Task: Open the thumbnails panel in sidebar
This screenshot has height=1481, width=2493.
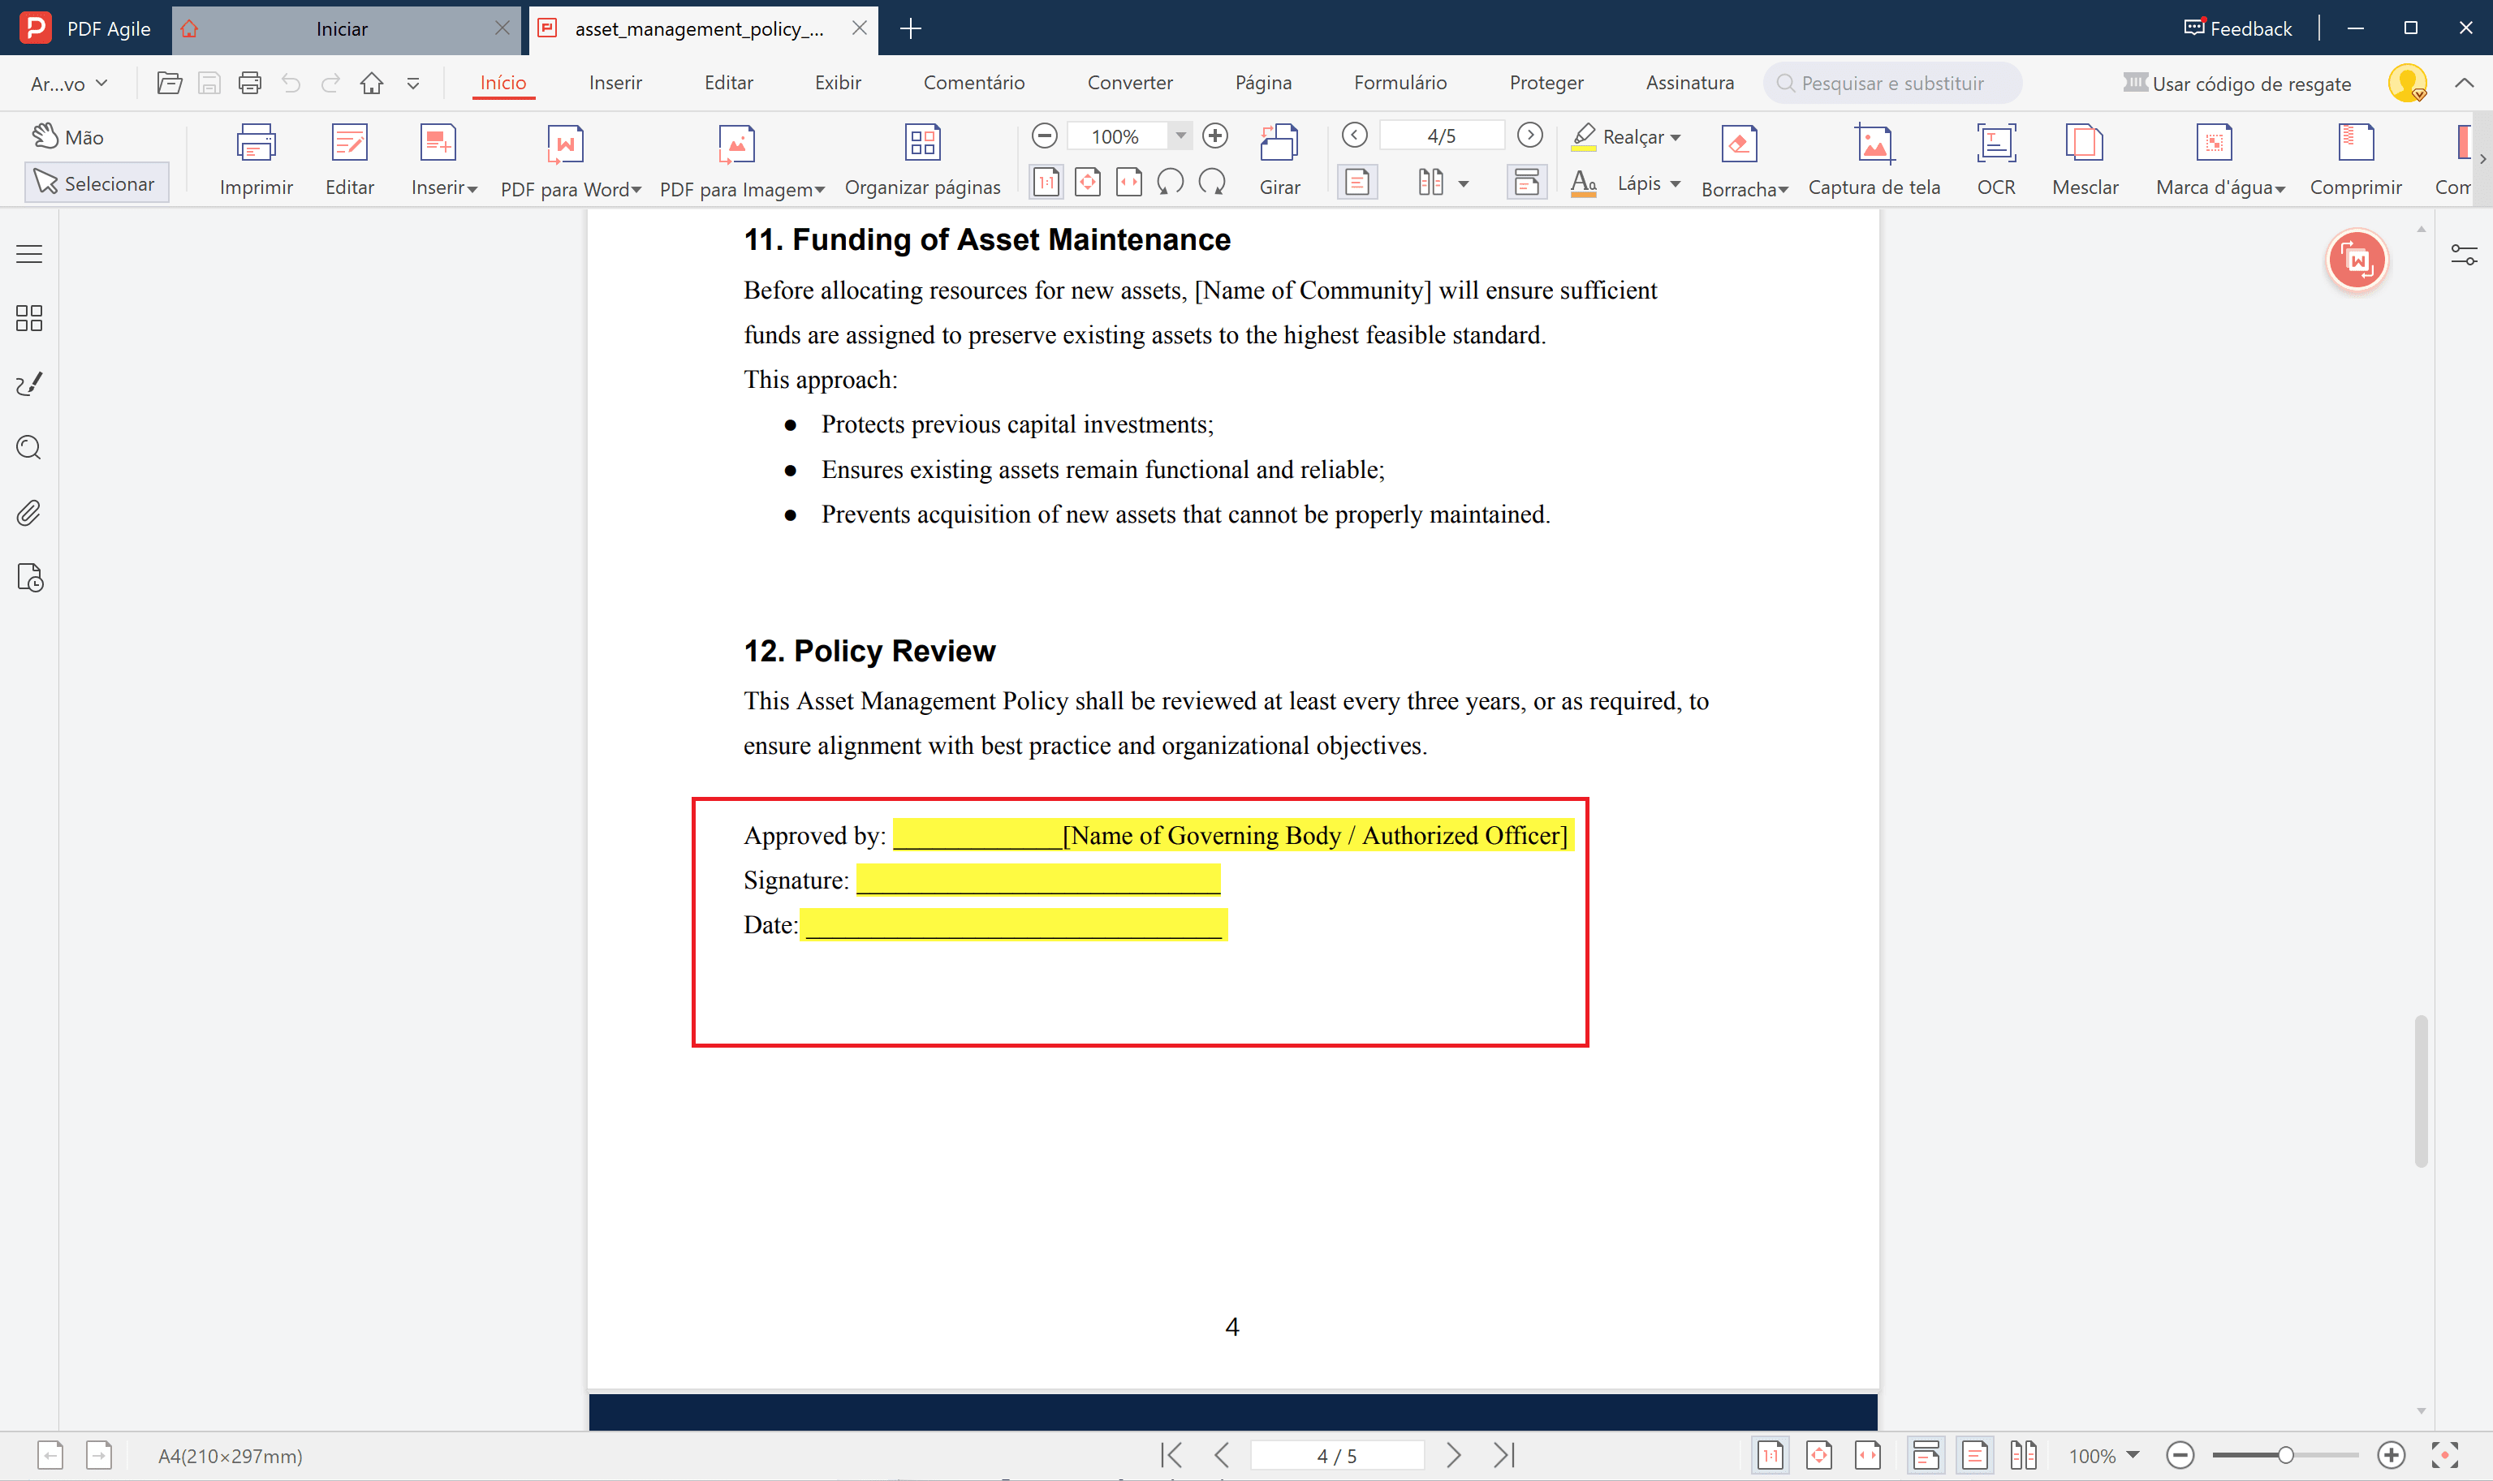Action: point(29,318)
